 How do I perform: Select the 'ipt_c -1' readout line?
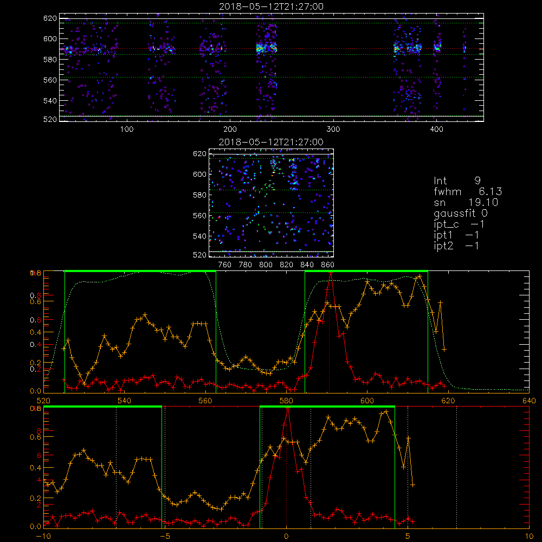coord(459,224)
